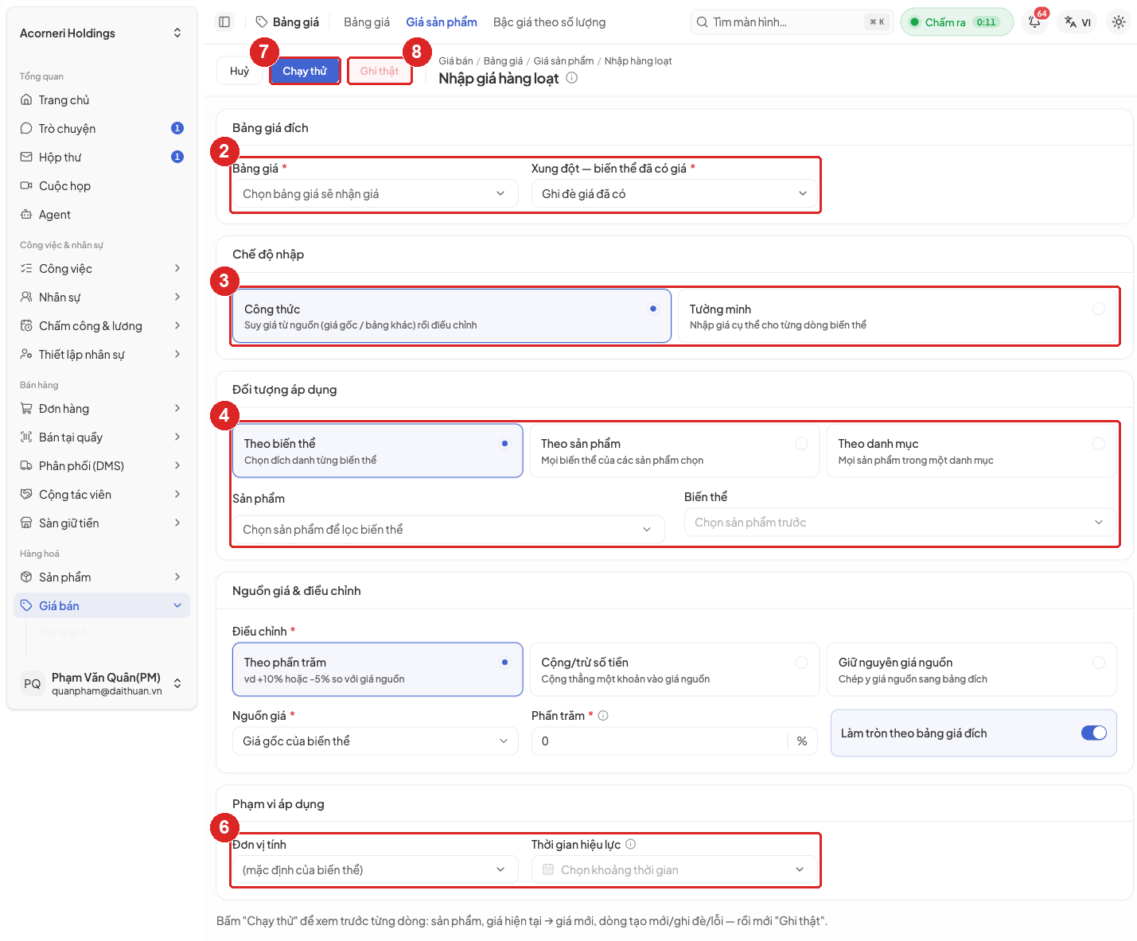The width and height of the screenshot is (1137, 941).
Task: Click the info icon beside Nhập giá hàng loạt
Action: coord(571,78)
